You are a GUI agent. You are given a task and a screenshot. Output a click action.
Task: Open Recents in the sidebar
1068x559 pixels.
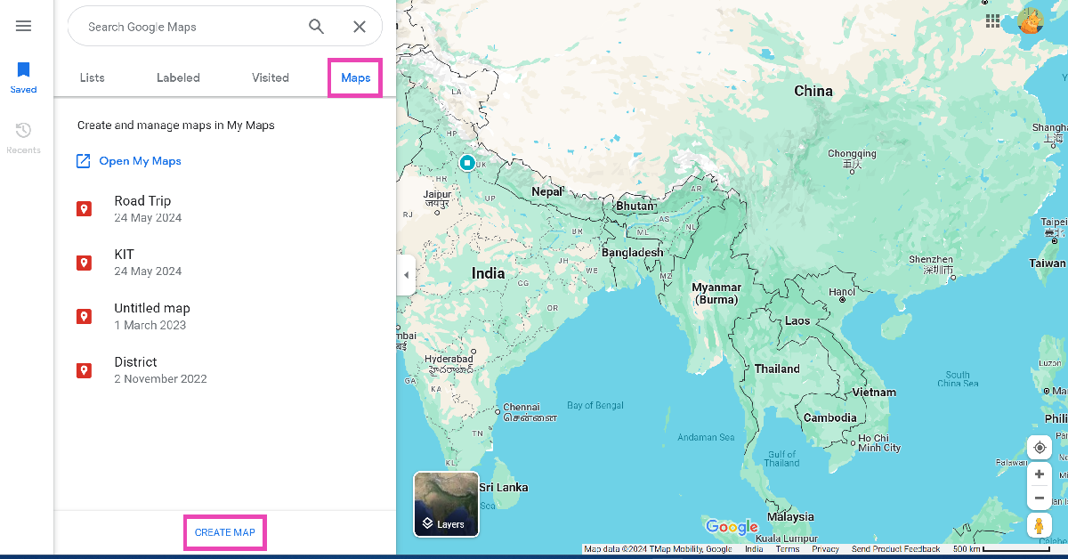point(24,132)
